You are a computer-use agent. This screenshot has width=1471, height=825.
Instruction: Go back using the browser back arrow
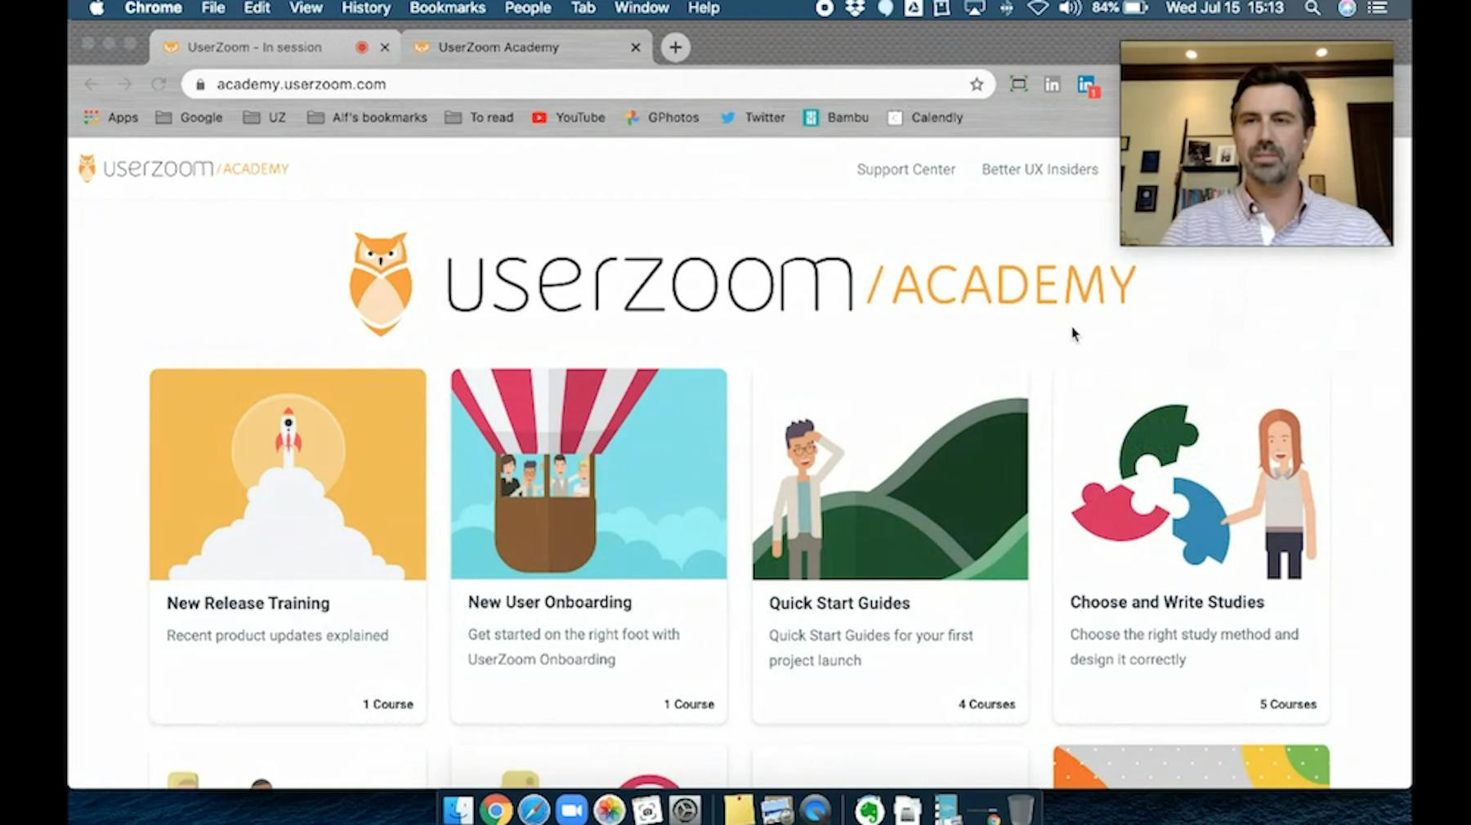click(x=92, y=84)
